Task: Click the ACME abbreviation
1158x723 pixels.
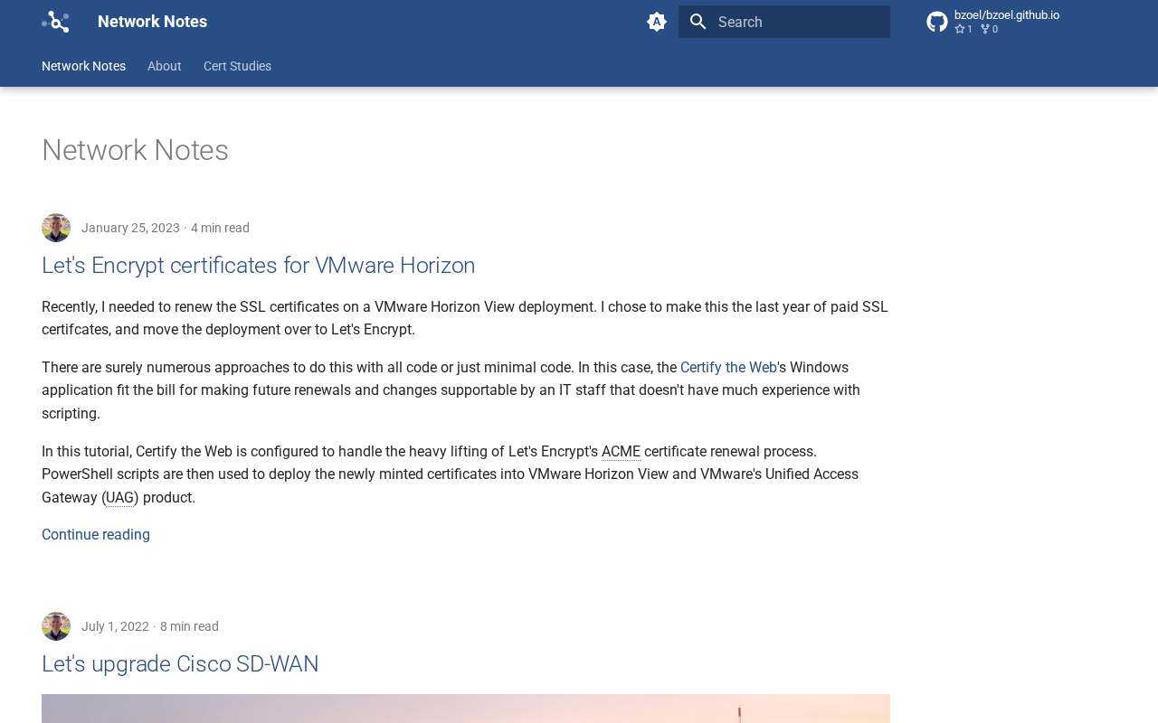Action: tap(621, 452)
